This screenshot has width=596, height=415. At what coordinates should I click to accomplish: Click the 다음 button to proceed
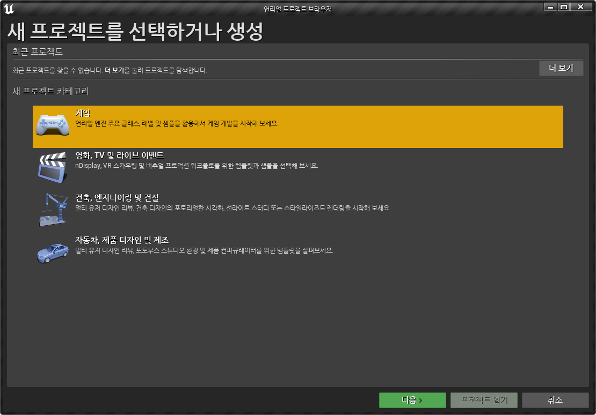[412, 400]
